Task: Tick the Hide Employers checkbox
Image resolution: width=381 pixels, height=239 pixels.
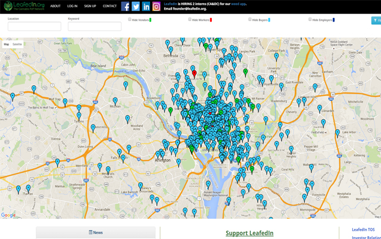Action: [x=311, y=20]
